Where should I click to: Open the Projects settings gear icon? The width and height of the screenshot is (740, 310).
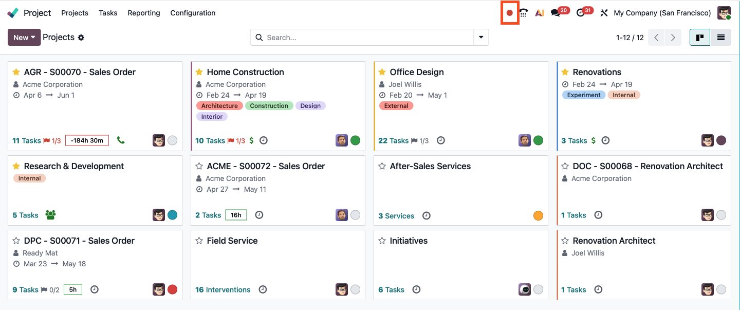pos(81,38)
